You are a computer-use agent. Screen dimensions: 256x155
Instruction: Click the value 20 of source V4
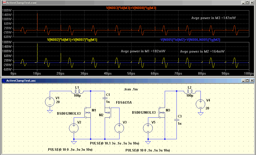click(x=207, y=108)
